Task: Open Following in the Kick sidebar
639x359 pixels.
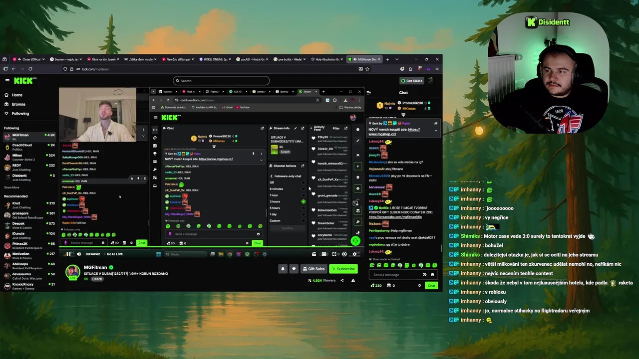Action: [x=16, y=113]
